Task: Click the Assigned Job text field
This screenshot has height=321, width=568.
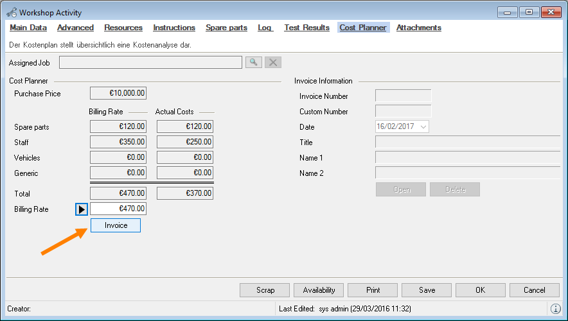Action: click(150, 62)
